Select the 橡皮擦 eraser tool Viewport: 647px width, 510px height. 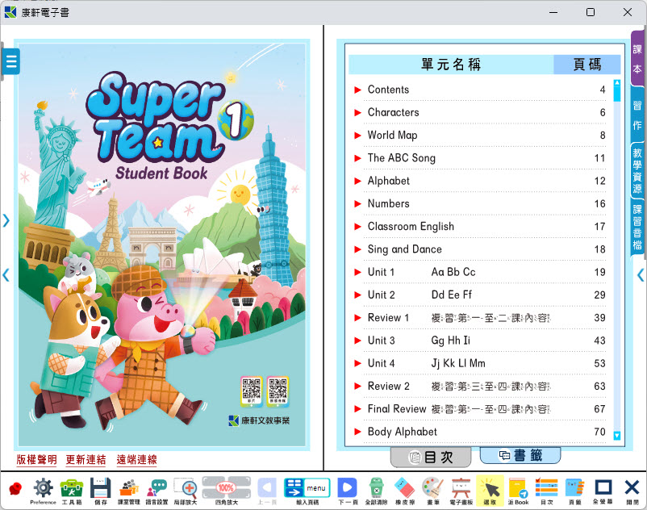(405, 491)
